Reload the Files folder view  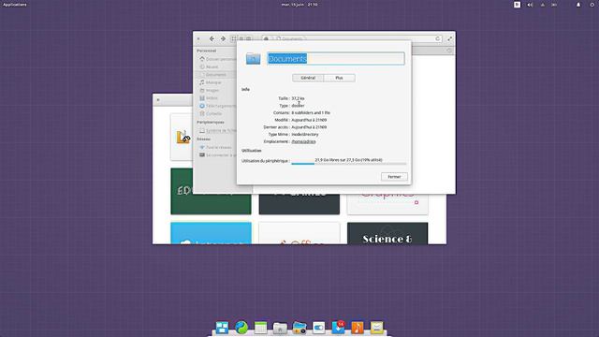pyautogui.click(x=438, y=38)
